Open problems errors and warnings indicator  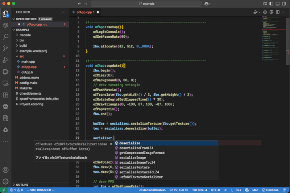tap(16, 190)
